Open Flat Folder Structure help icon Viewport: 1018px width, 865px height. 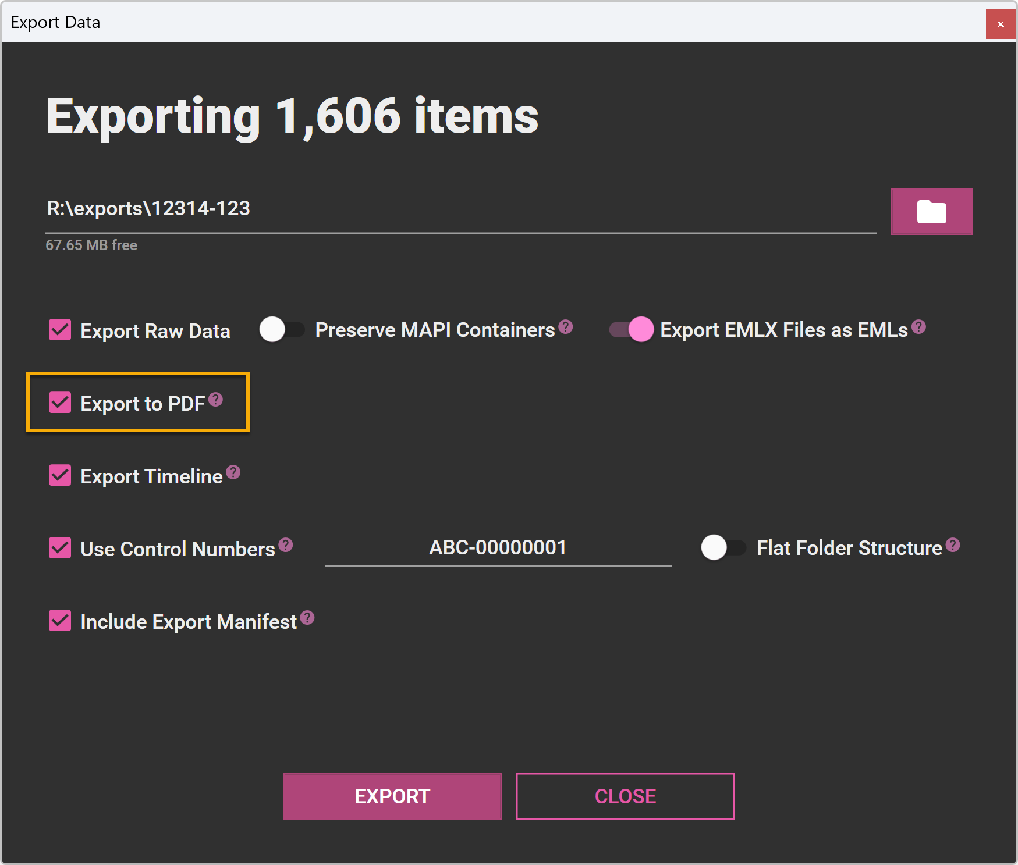tap(952, 545)
